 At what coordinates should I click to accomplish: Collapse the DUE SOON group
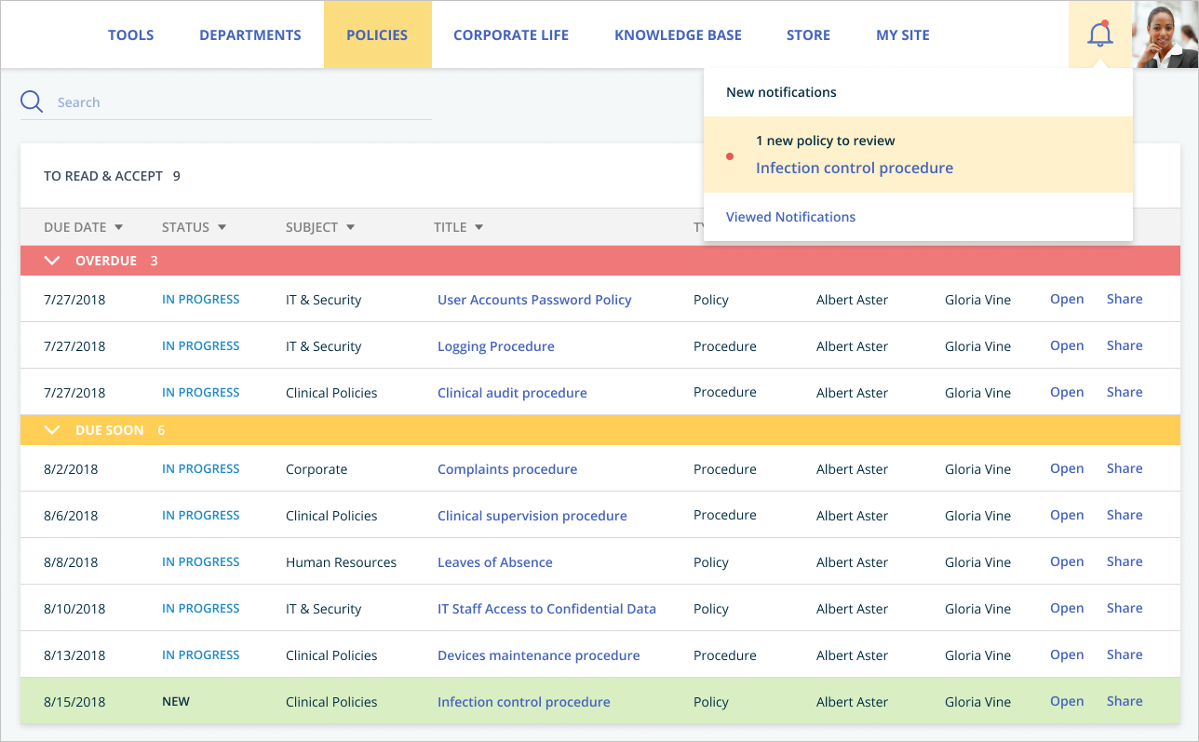point(52,429)
